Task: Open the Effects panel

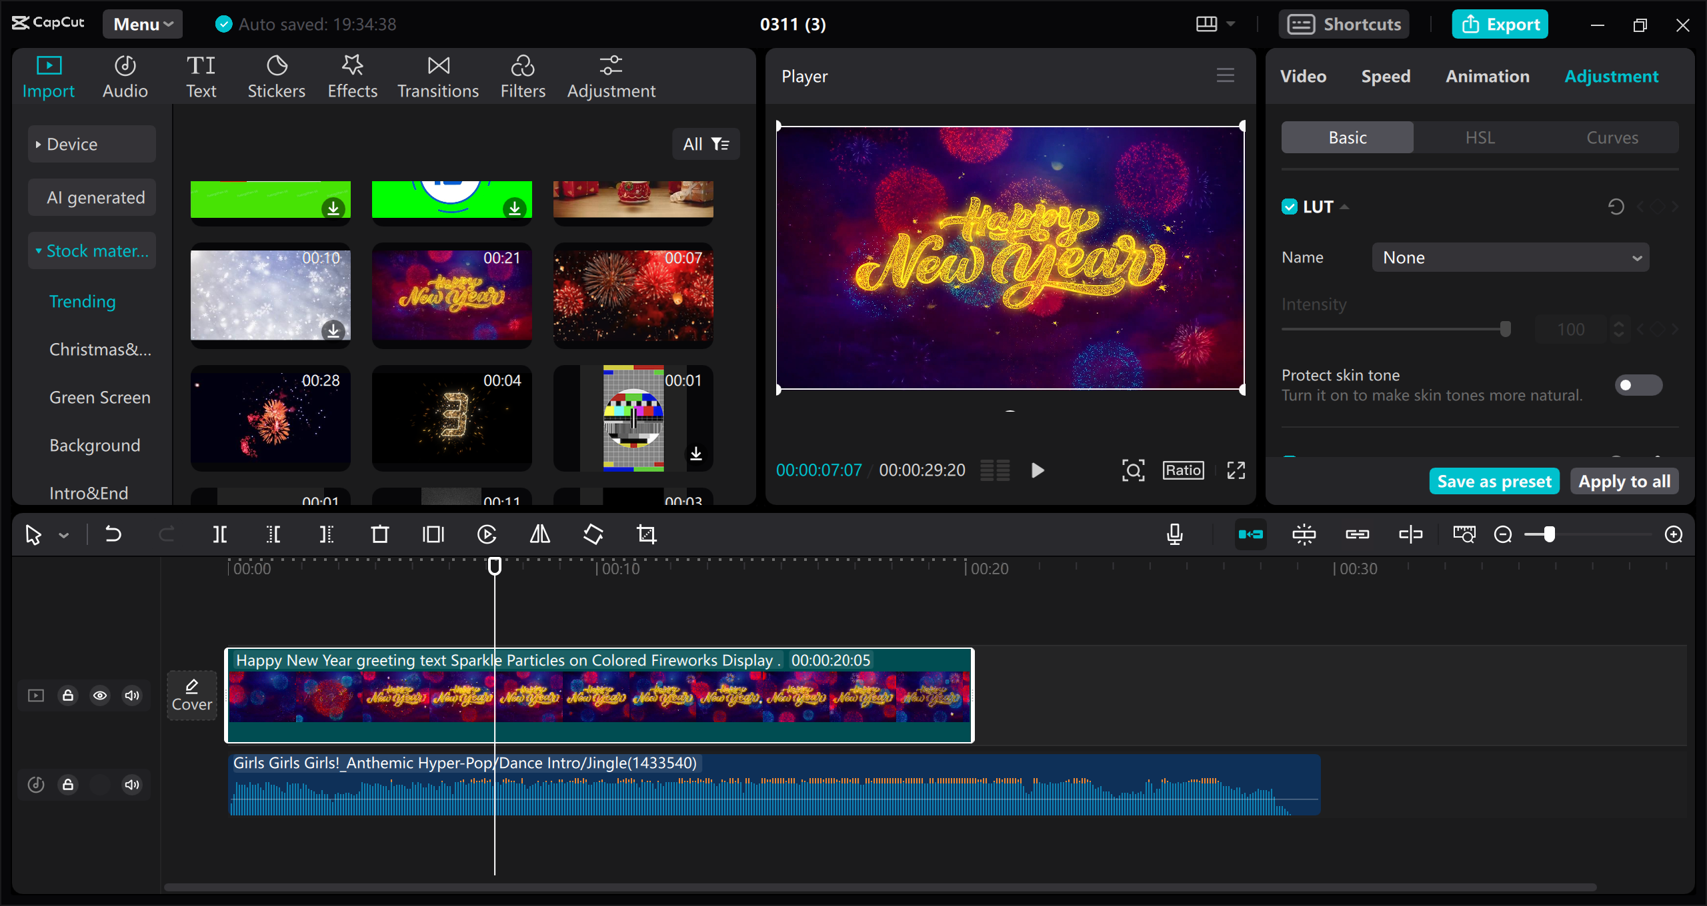Action: coord(352,75)
